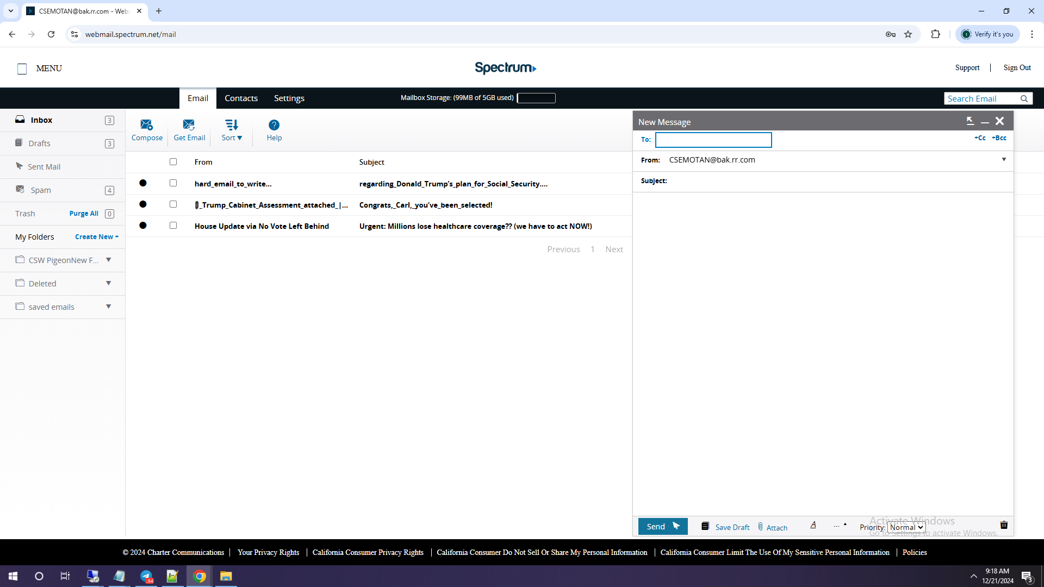The width and height of the screenshot is (1044, 587).
Task: Open the text formatting icon
Action: click(813, 525)
